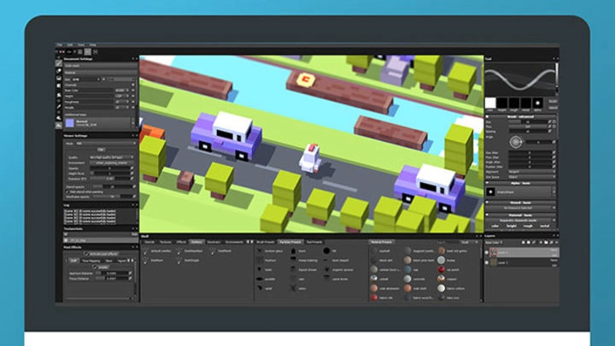
Task: Toggle visibility of the second layer
Action: [x=487, y=263]
